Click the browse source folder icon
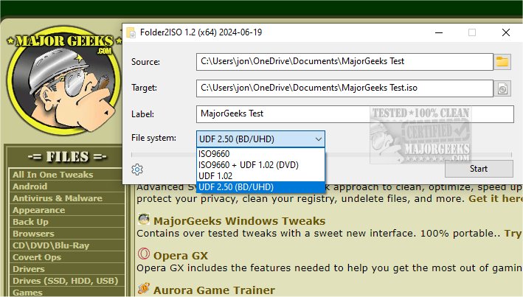 503,62
